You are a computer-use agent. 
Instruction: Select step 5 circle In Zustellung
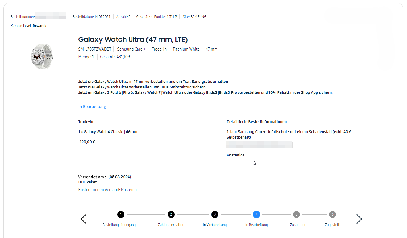(x=296, y=214)
